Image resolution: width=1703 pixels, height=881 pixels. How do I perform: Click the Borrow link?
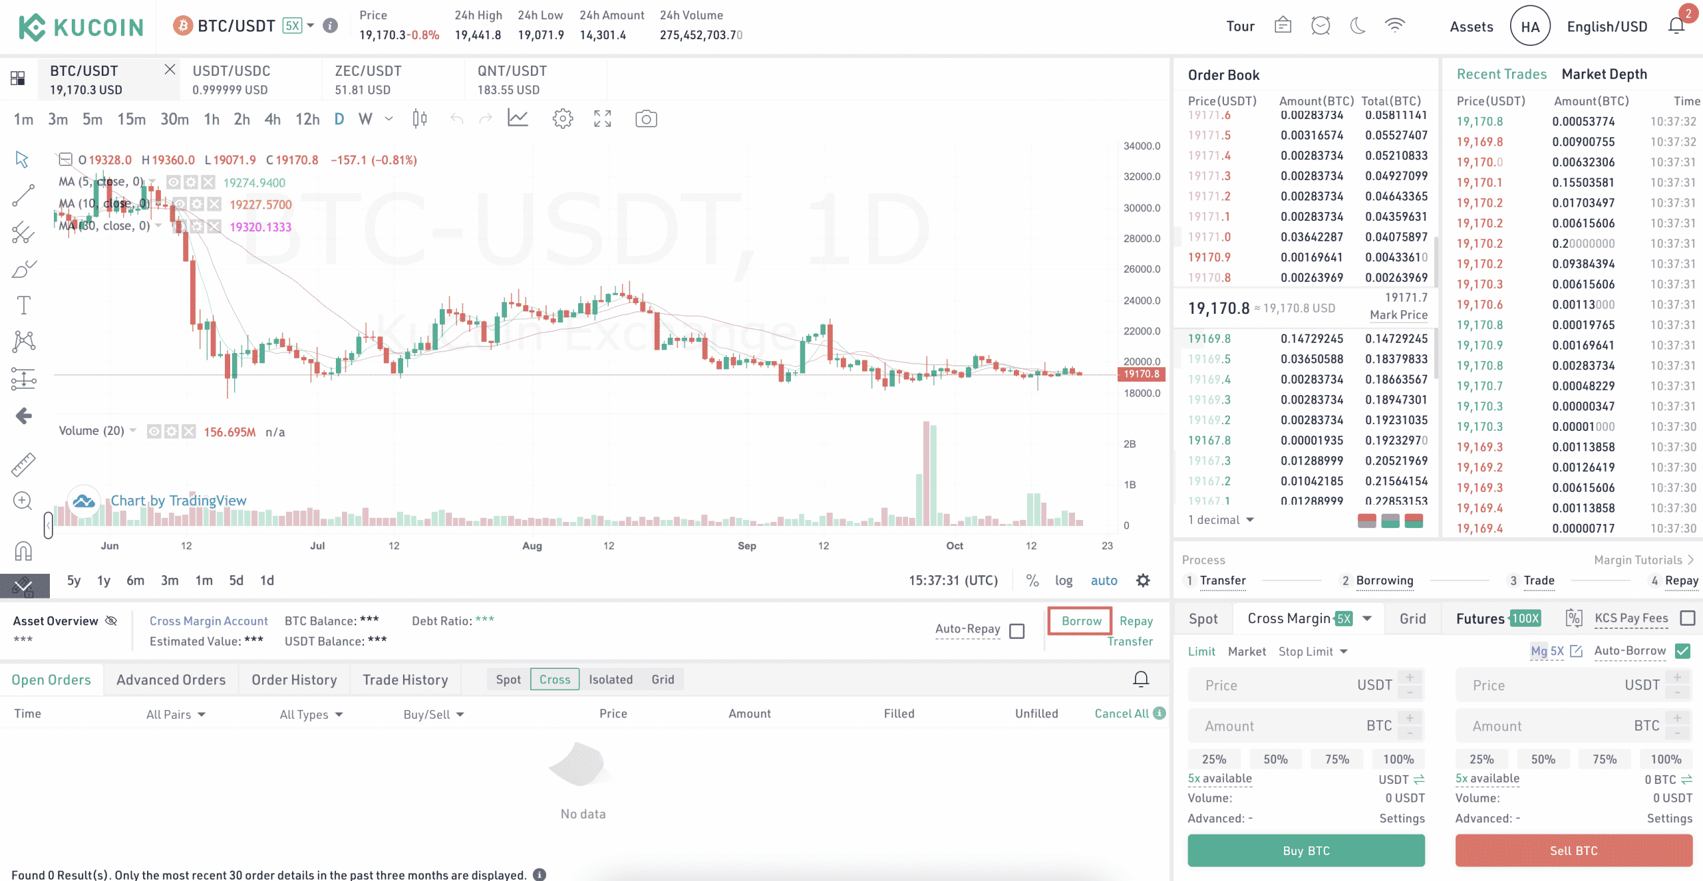1081,620
